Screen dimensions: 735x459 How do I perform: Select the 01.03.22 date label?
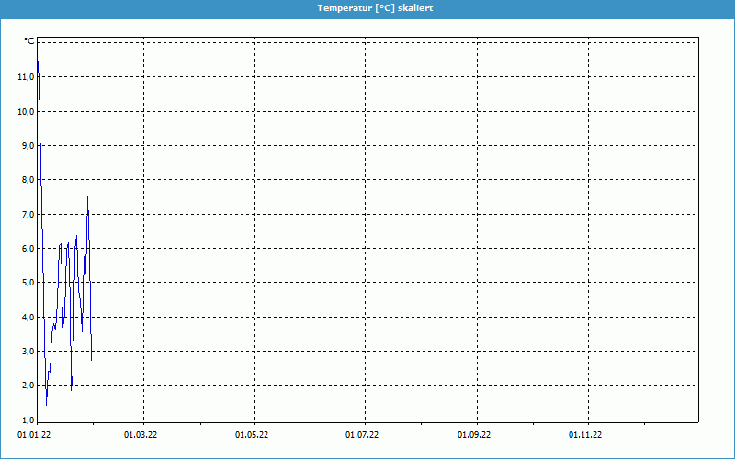pyautogui.click(x=141, y=435)
